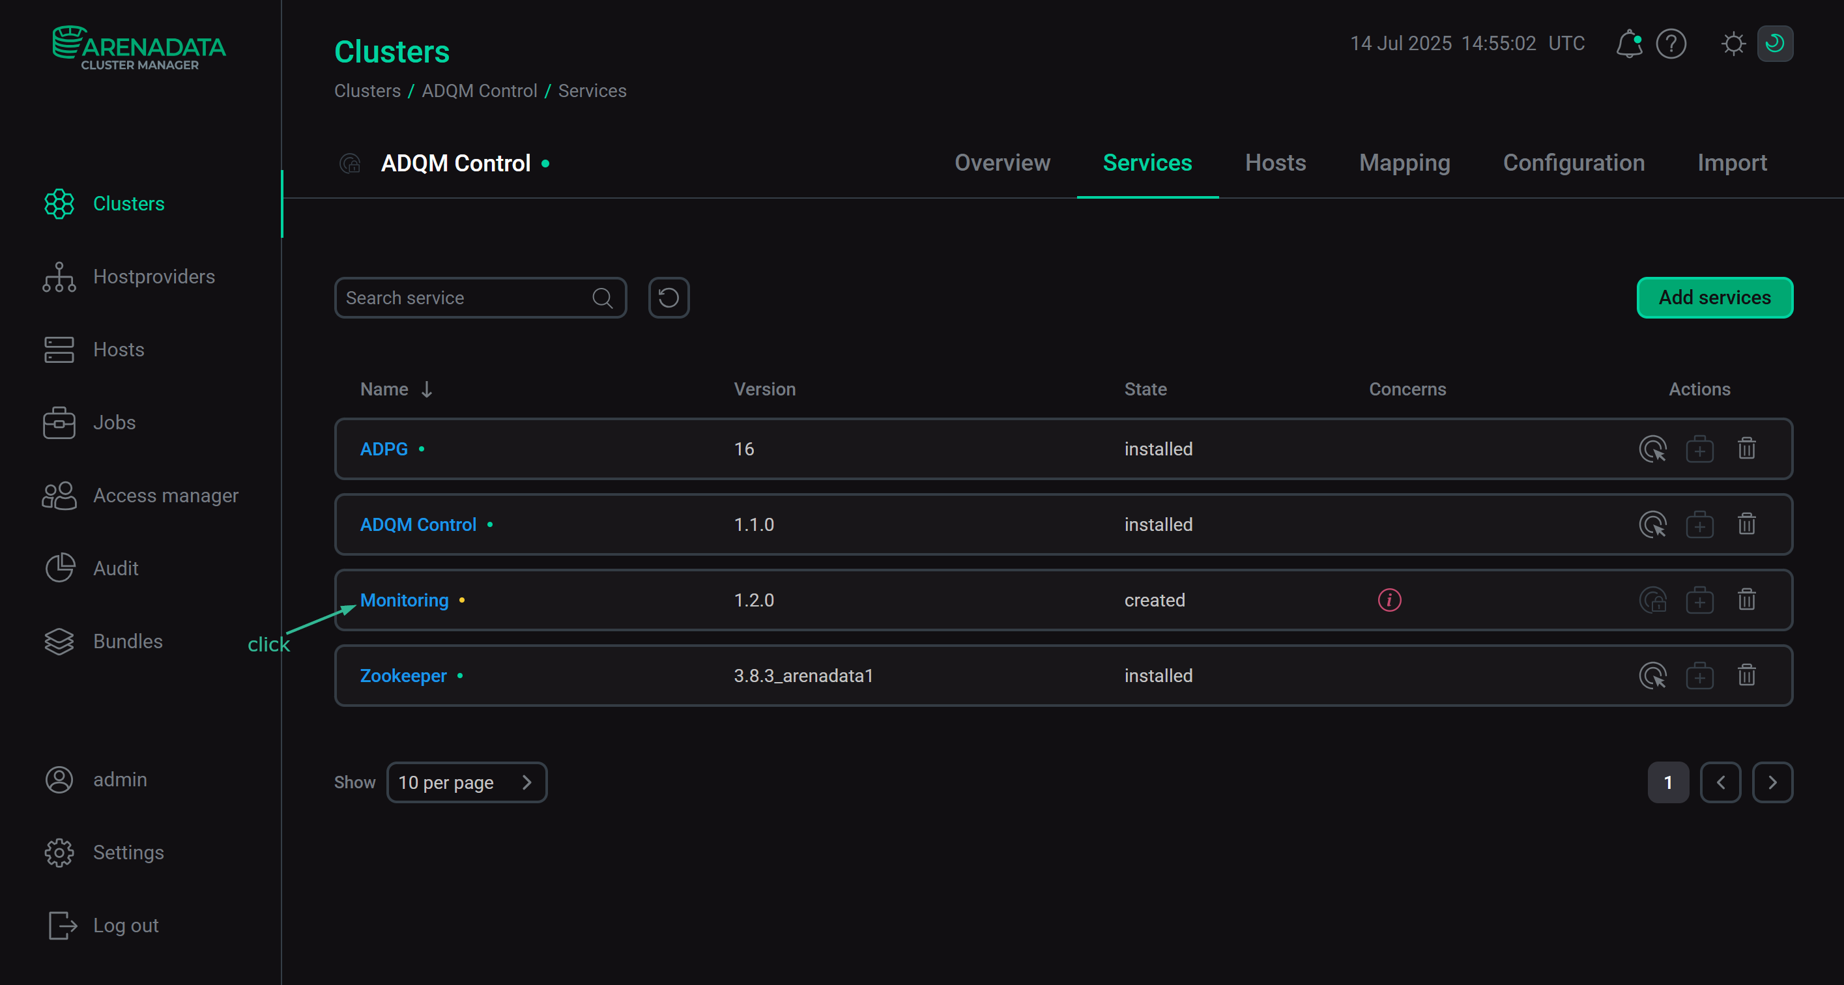Click the help question mark icon

[1671, 44]
